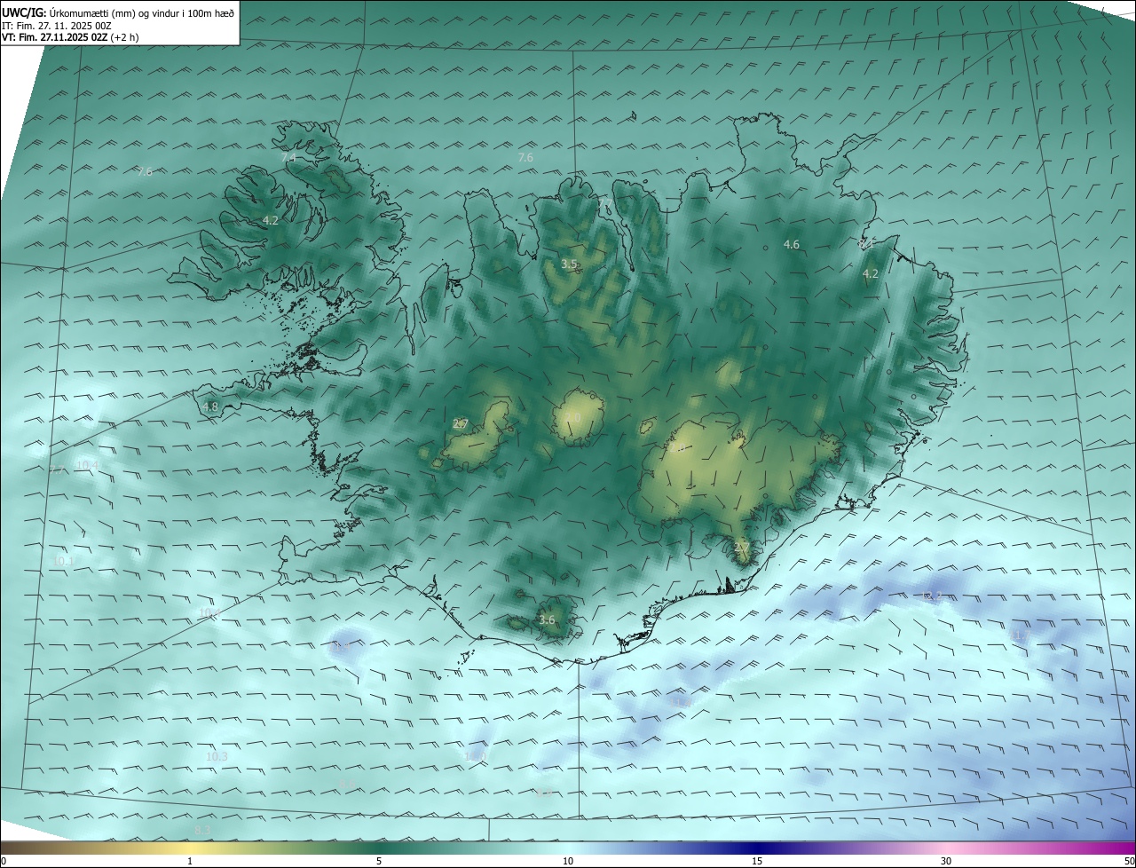Click the VT valid time line reading 02Z

pos(70,37)
